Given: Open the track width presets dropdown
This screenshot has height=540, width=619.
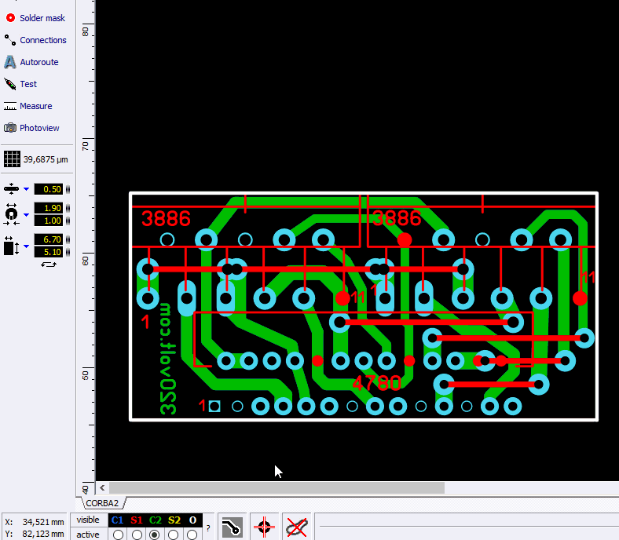Looking at the screenshot, I should (x=27, y=189).
